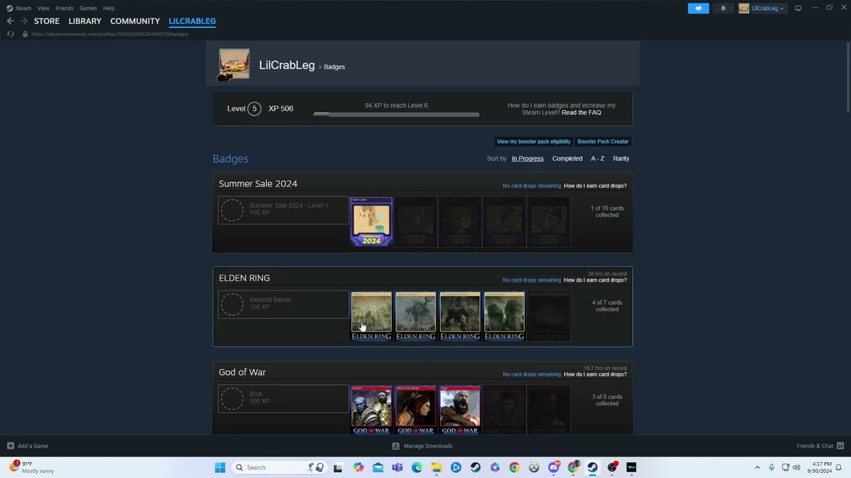Click Summer Sale 2024 'How do I earn card drops?'
Screen dimensions: 851x478
click(595, 186)
